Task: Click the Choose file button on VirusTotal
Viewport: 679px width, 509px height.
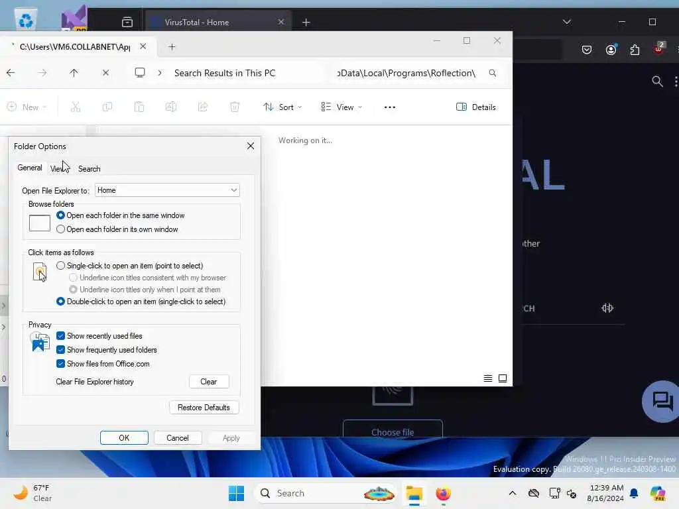Action: pos(393,429)
